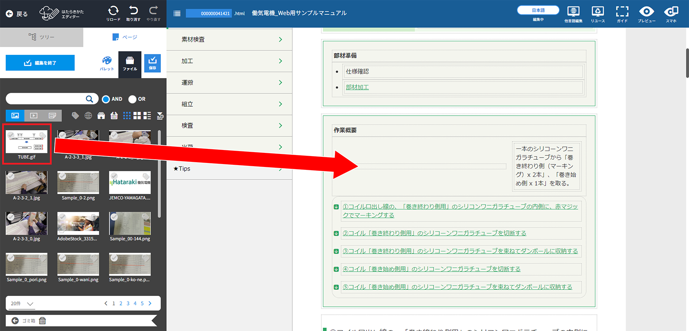Tick the checkmark on Sample_0-2.png thumbnail

(x=63, y=176)
